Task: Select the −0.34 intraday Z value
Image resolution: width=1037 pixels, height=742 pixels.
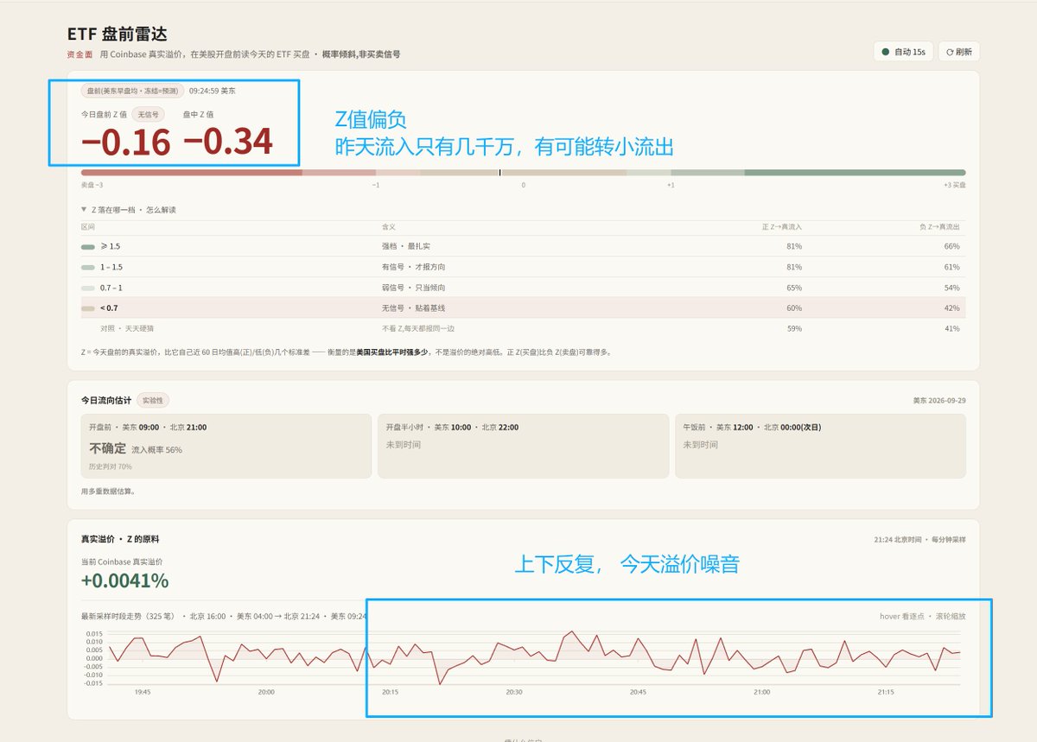Action: (x=227, y=143)
